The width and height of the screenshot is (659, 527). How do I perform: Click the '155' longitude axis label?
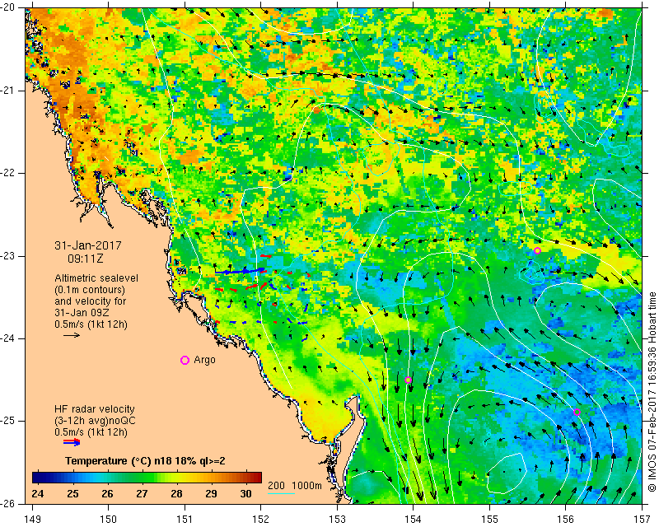point(489,519)
